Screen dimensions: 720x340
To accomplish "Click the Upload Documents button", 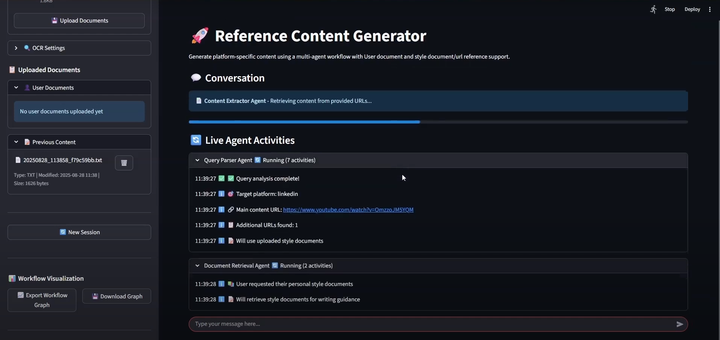I will [79, 21].
